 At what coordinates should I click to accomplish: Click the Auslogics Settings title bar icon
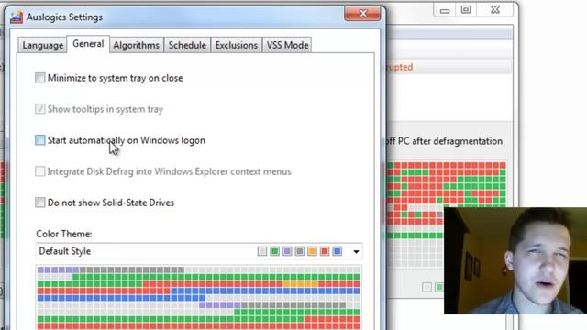[17, 17]
